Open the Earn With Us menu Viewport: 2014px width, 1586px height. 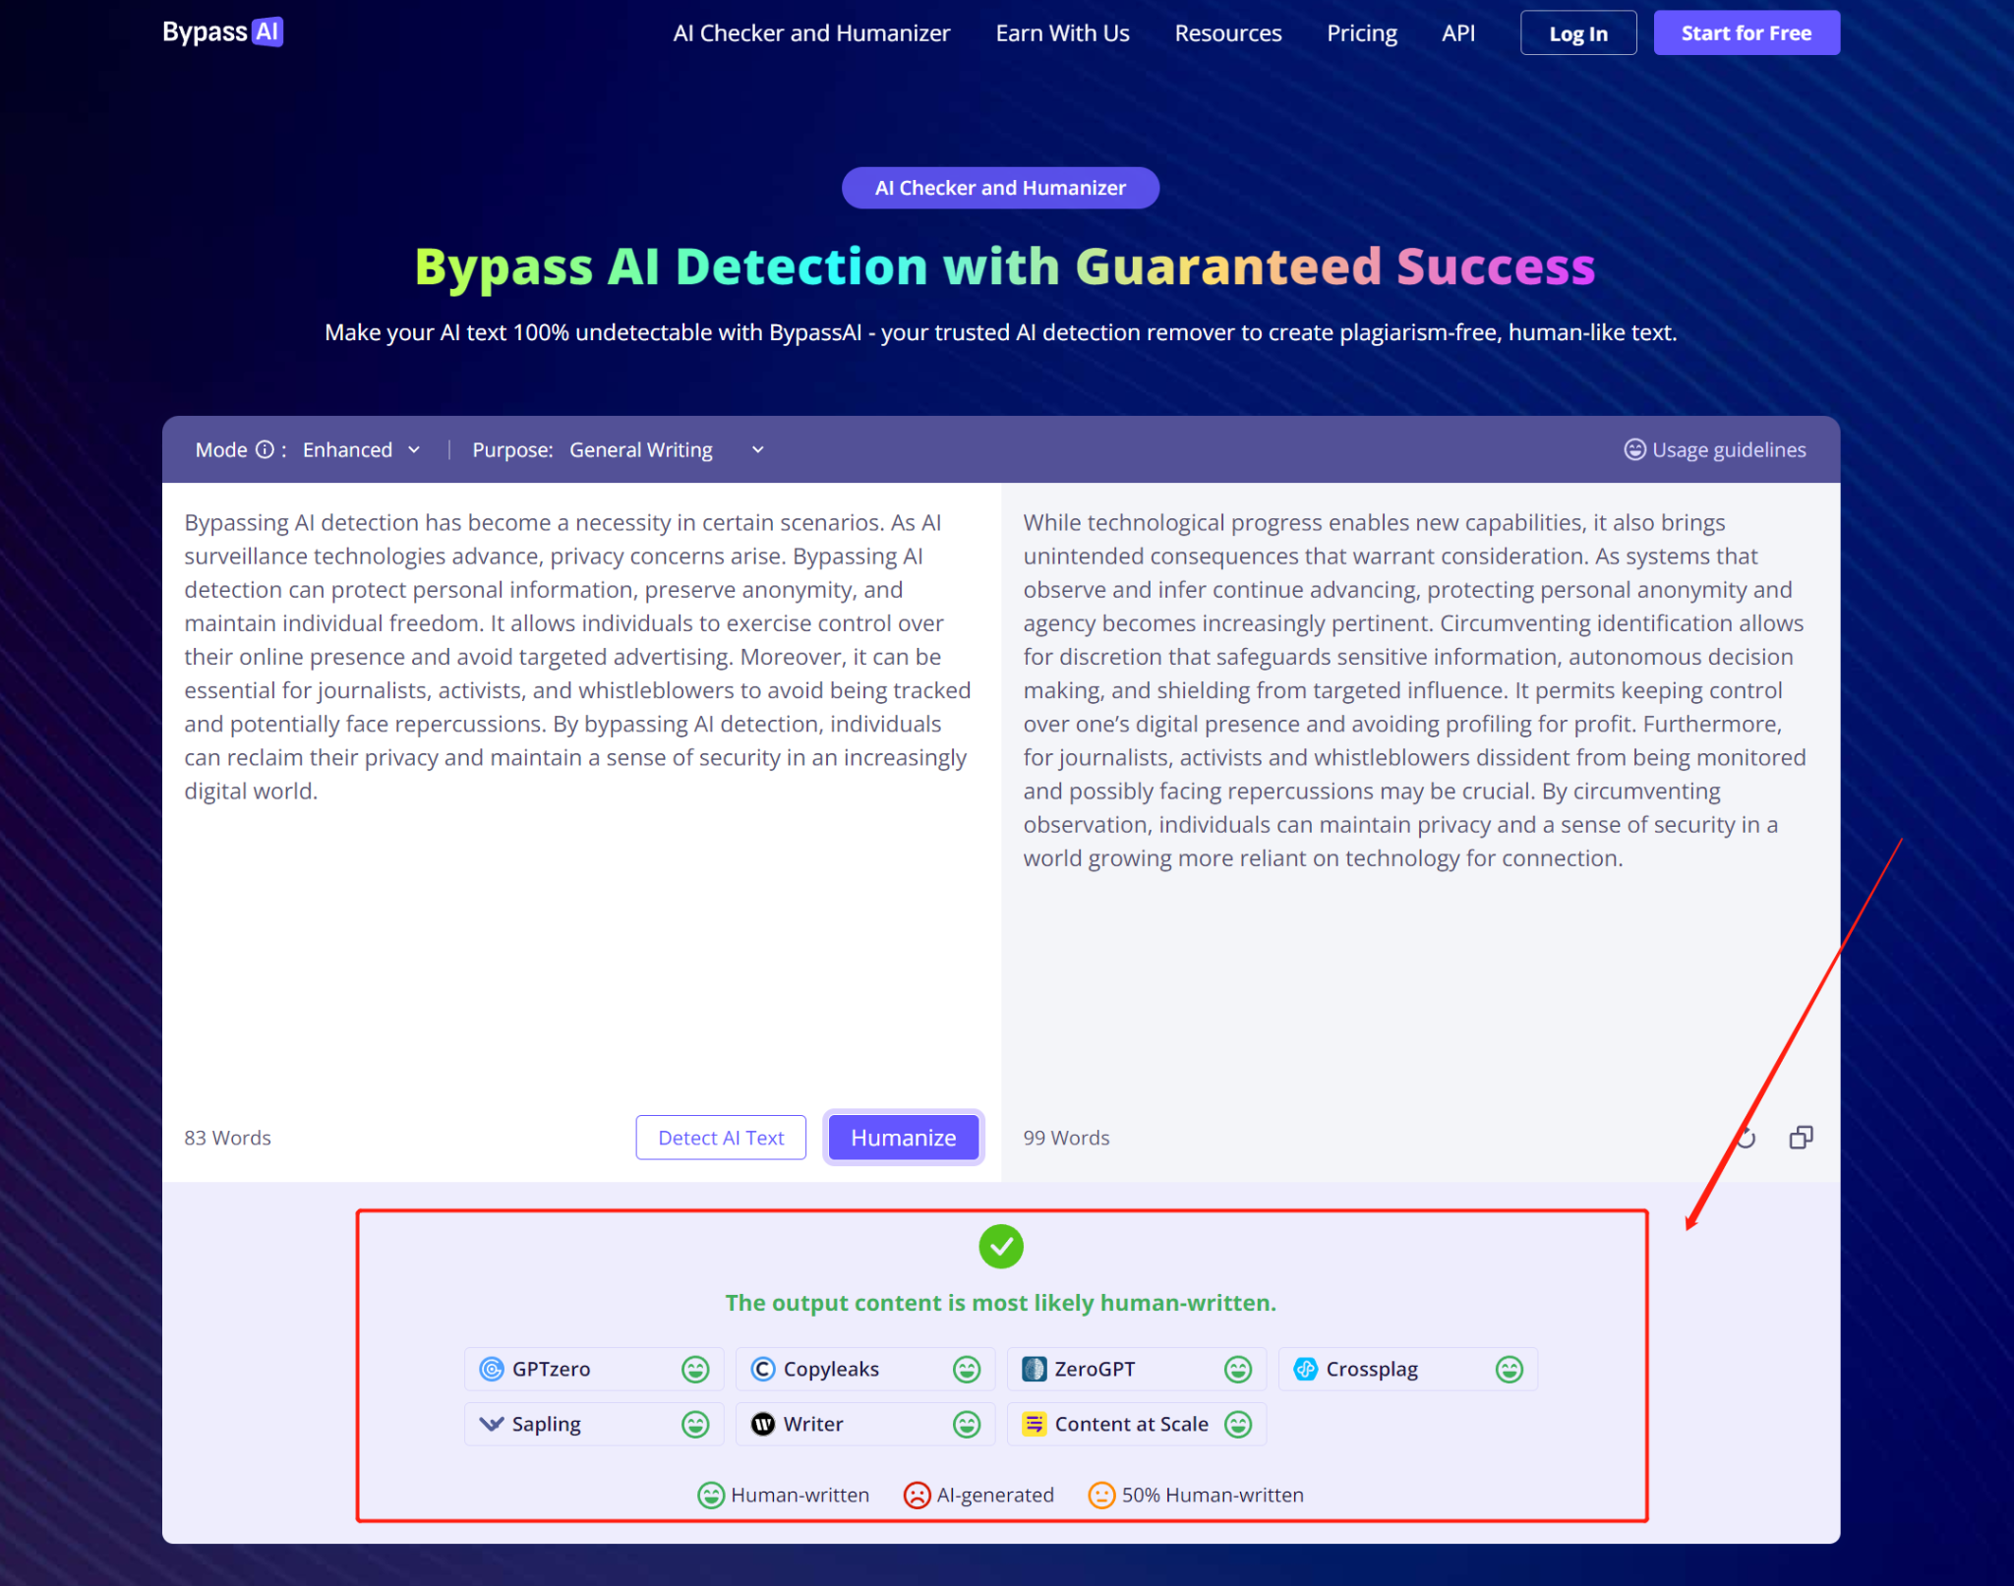1062,33
